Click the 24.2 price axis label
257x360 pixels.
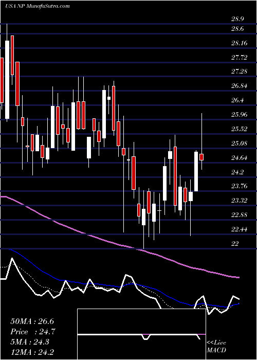coord(237,172)
